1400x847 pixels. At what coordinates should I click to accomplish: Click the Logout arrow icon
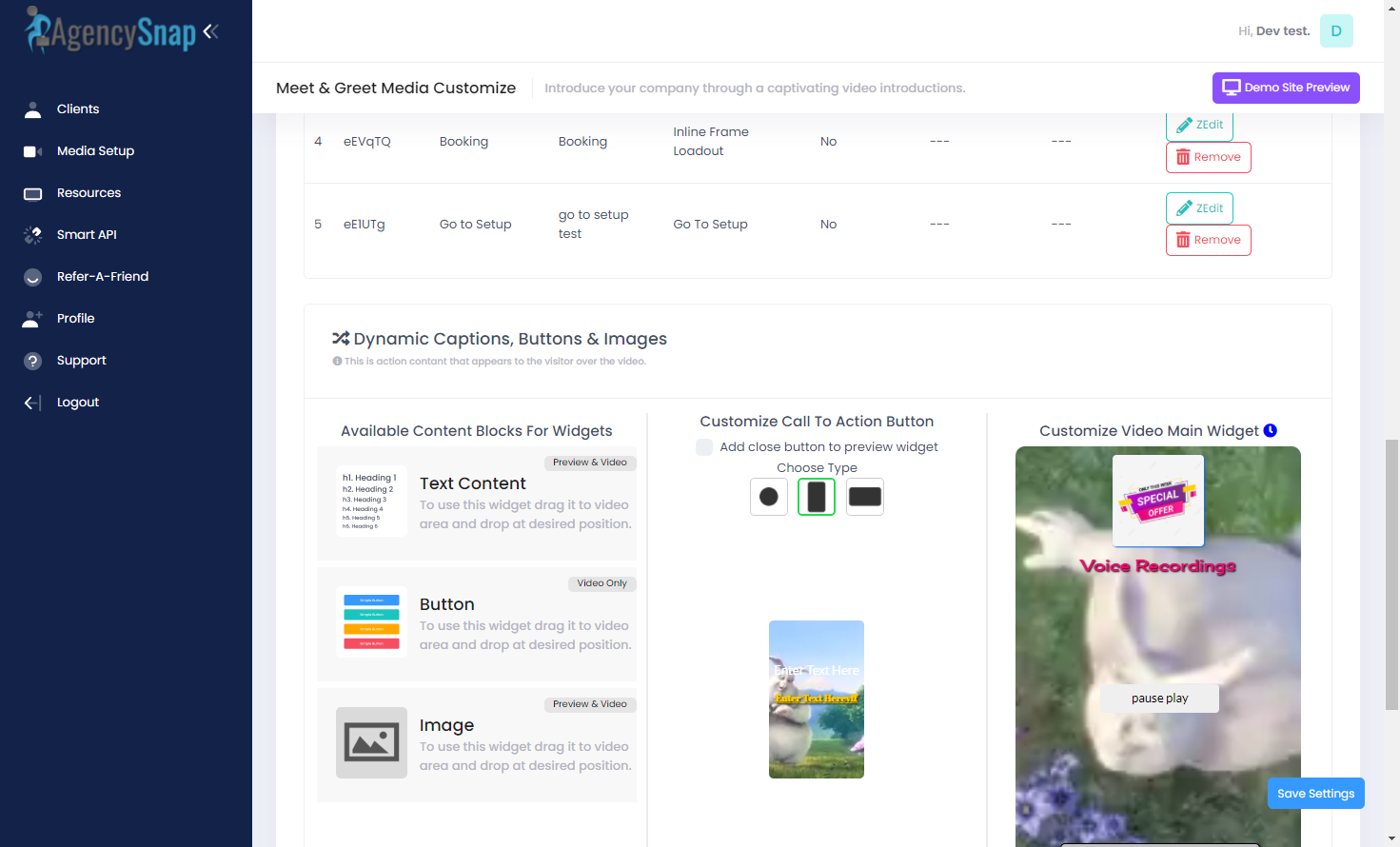coord(32,403)
